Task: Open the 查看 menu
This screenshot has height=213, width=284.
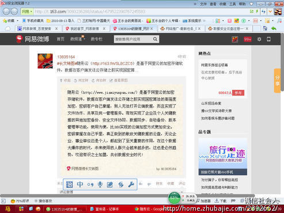Action: pyautogui.click(x=213, y=4)
